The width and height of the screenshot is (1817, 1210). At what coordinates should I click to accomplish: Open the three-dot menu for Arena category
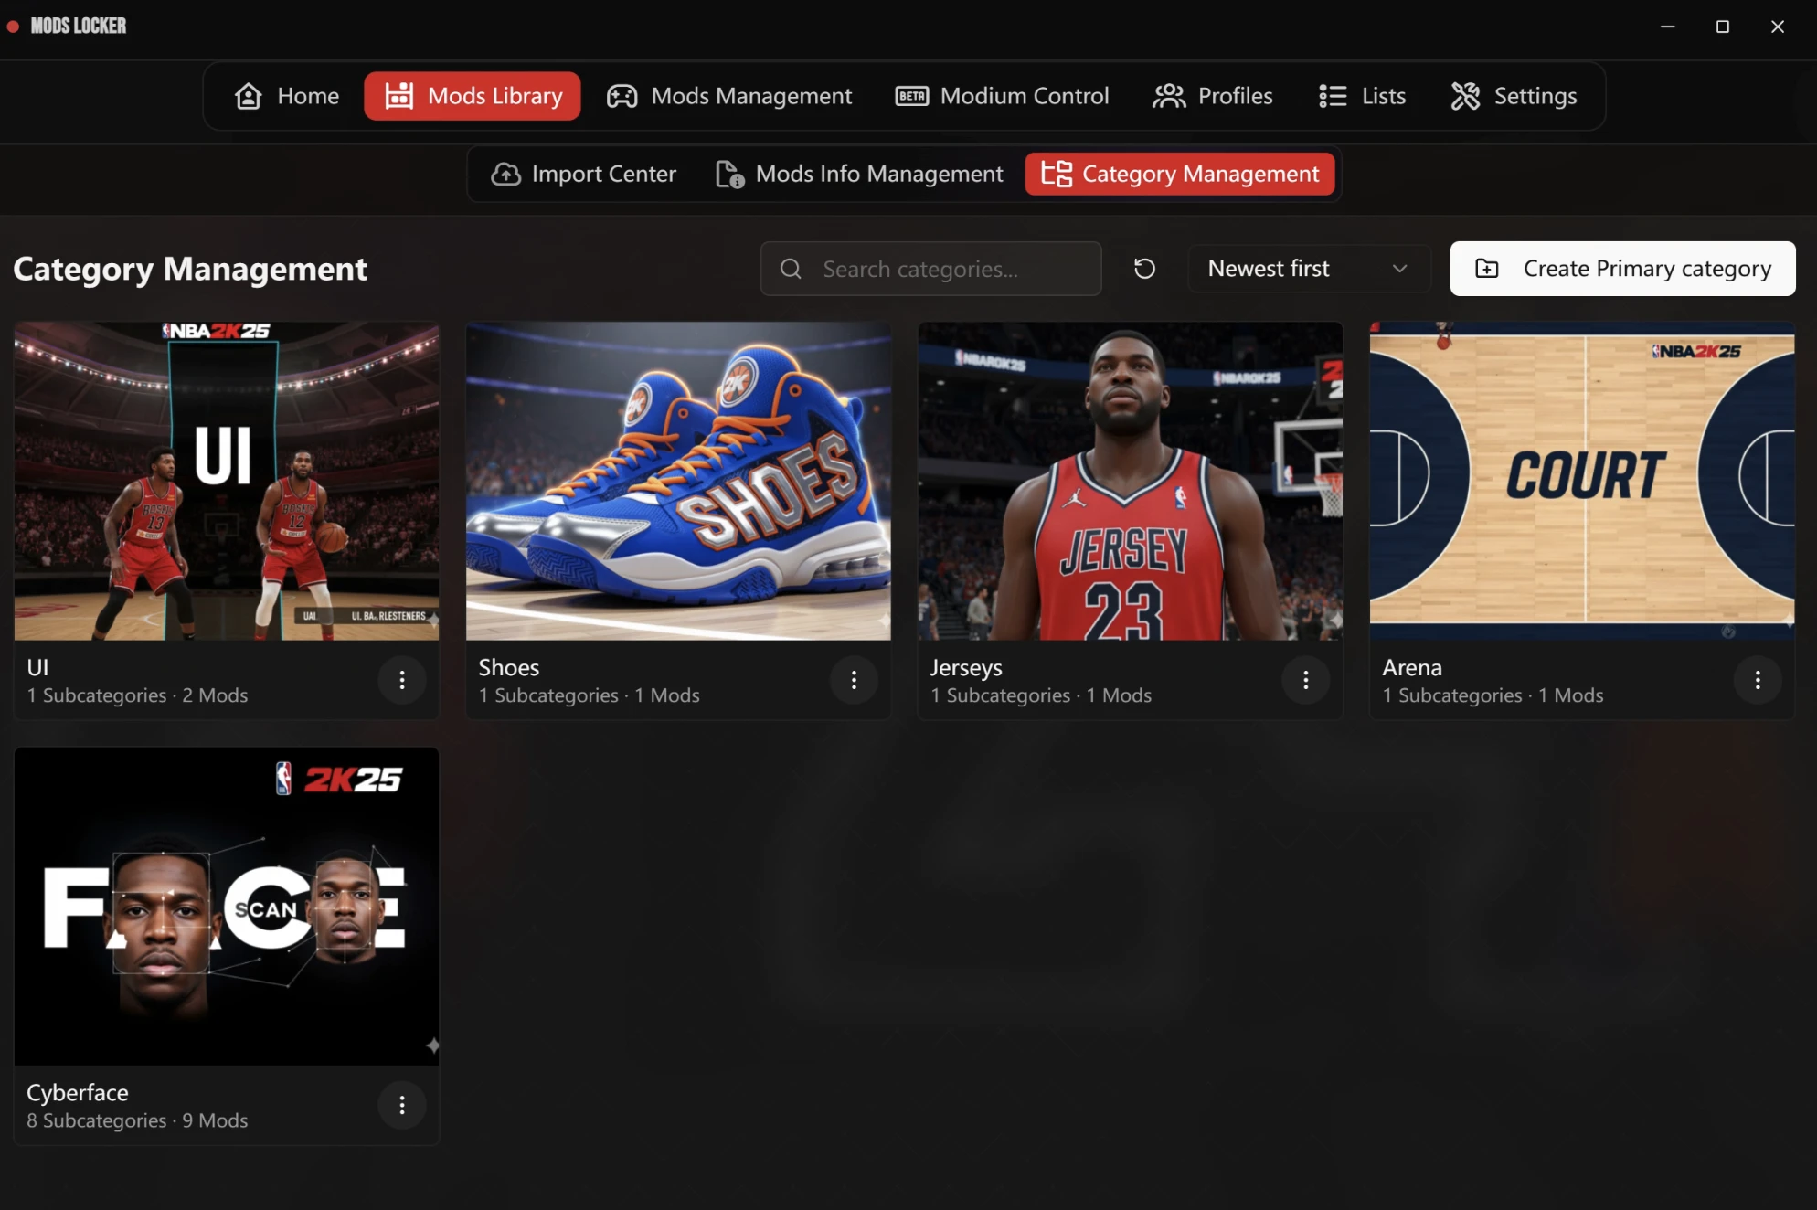pyautogui.click(x=1758, y=680)
